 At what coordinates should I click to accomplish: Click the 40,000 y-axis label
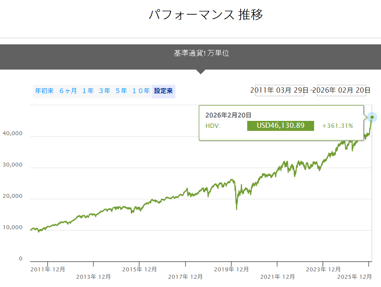tap(13, 134)
